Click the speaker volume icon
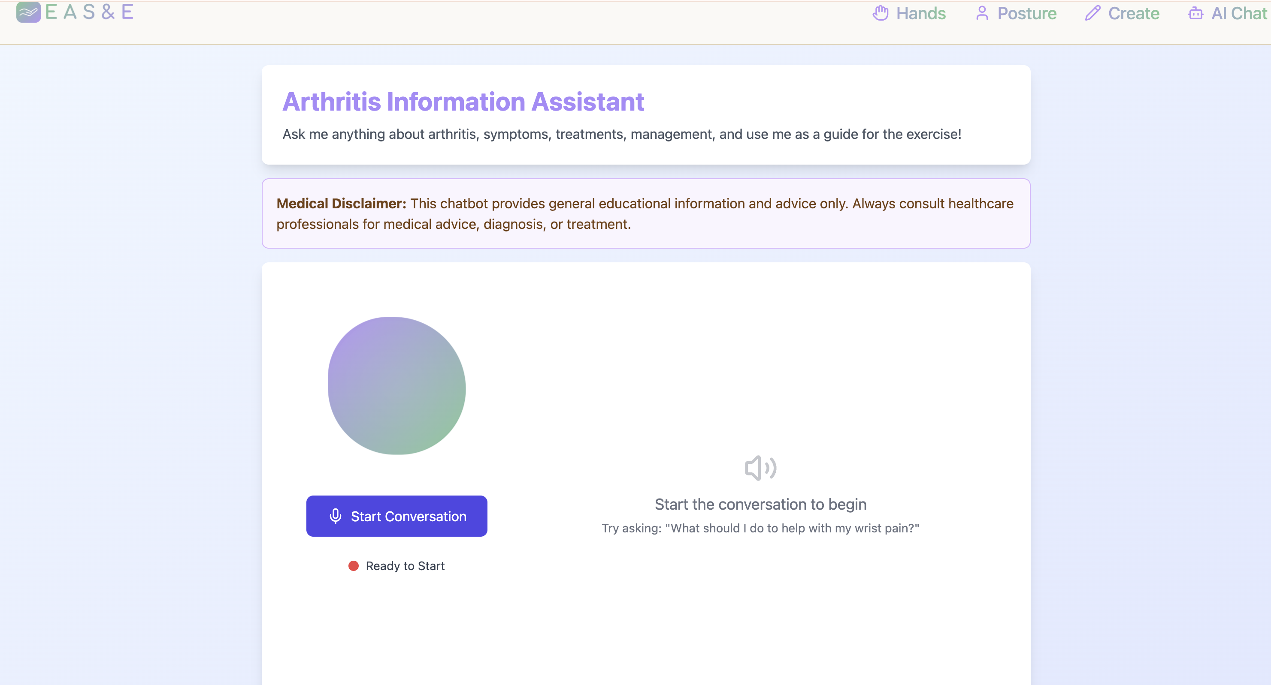 pyautogui.click(x=760, y=468)
